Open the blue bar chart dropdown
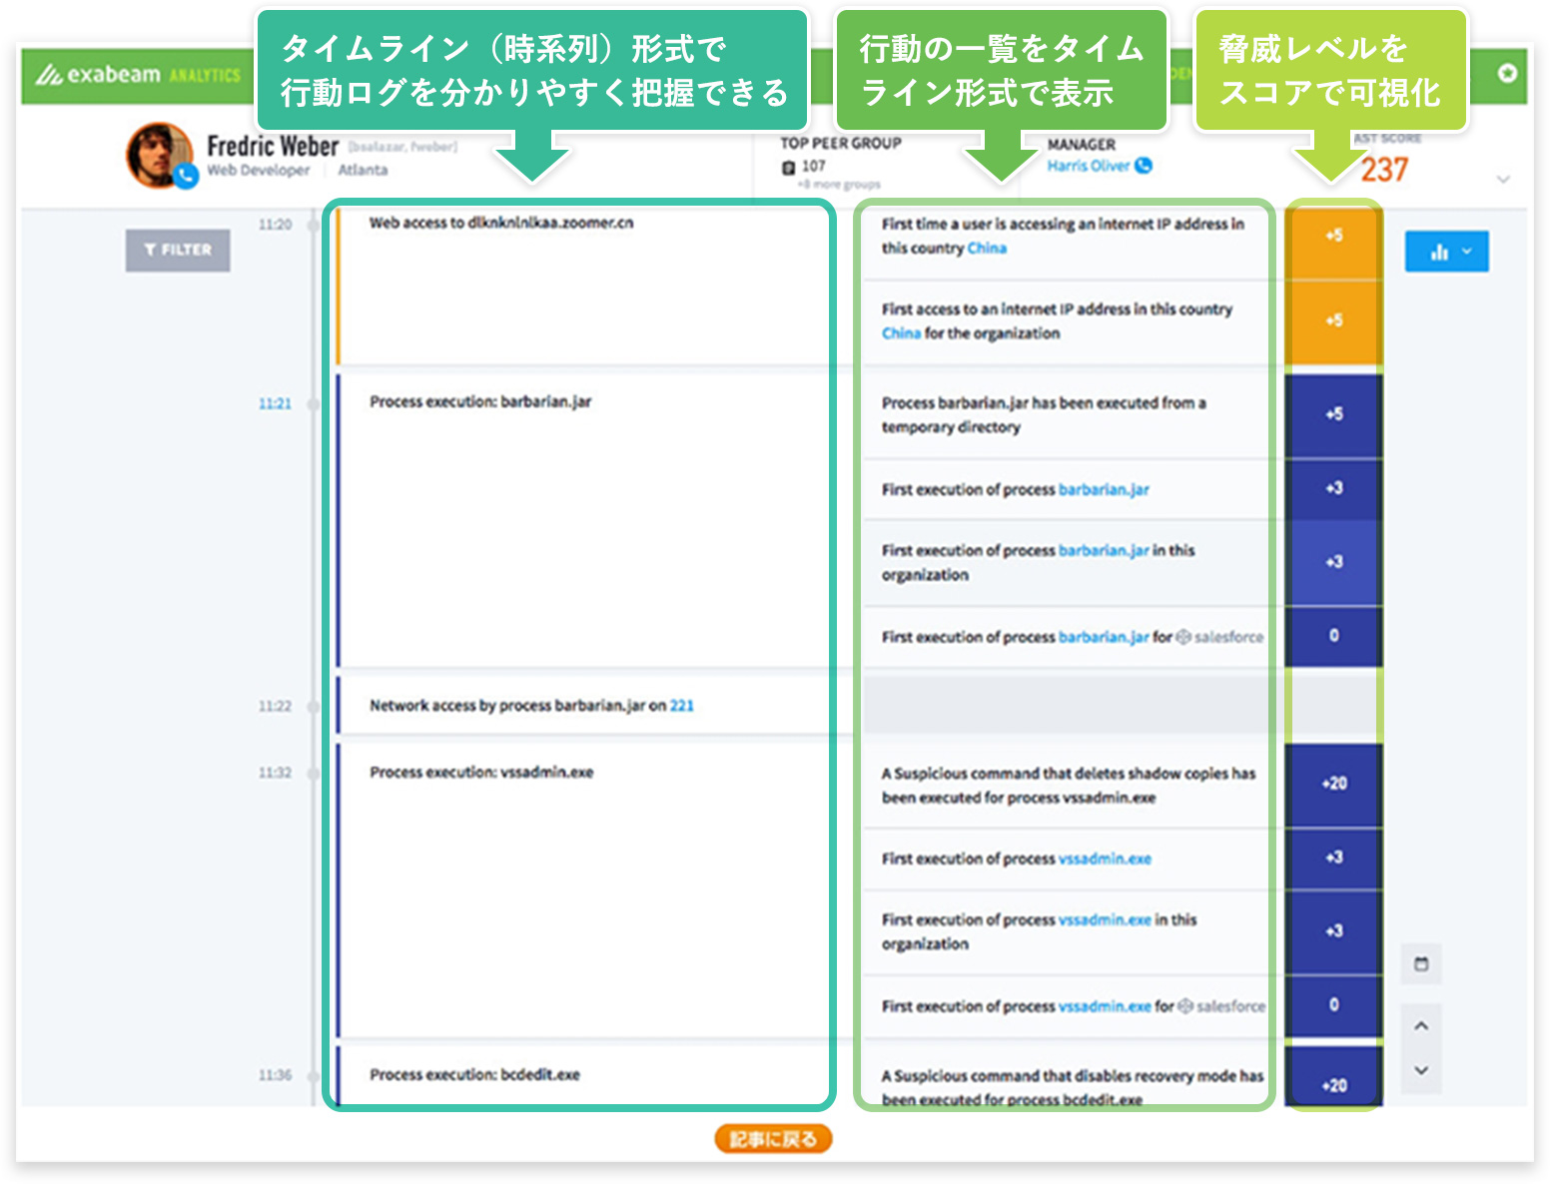 pyautogui.click(x=1446, y=252)
